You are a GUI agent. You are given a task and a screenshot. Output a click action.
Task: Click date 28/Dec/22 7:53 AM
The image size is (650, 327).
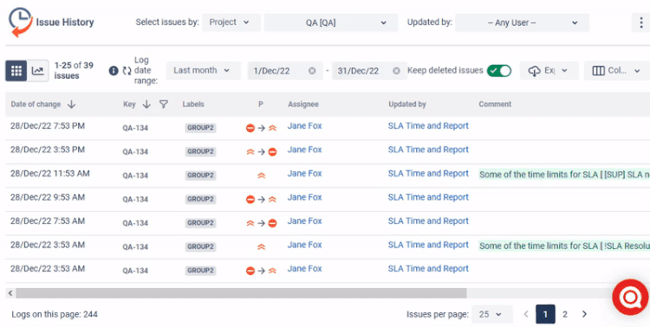[48, 221]
